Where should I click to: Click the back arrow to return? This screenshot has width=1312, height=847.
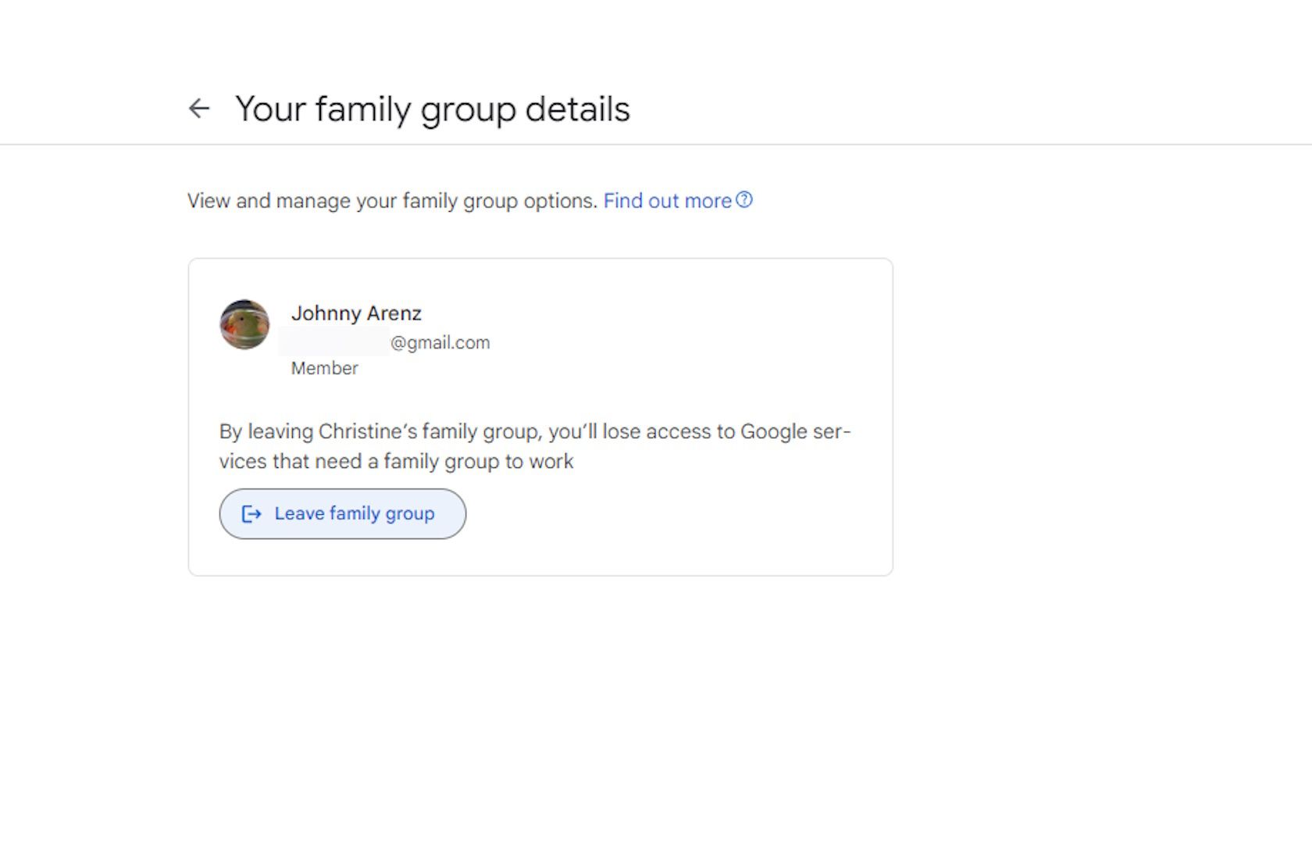[x=198, y=109]
